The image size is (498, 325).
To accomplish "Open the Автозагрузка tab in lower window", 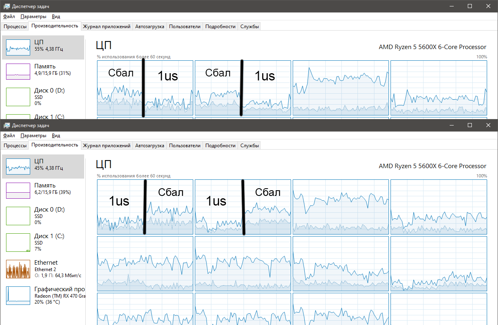I will pyautogui.click(x=150, y=146).
